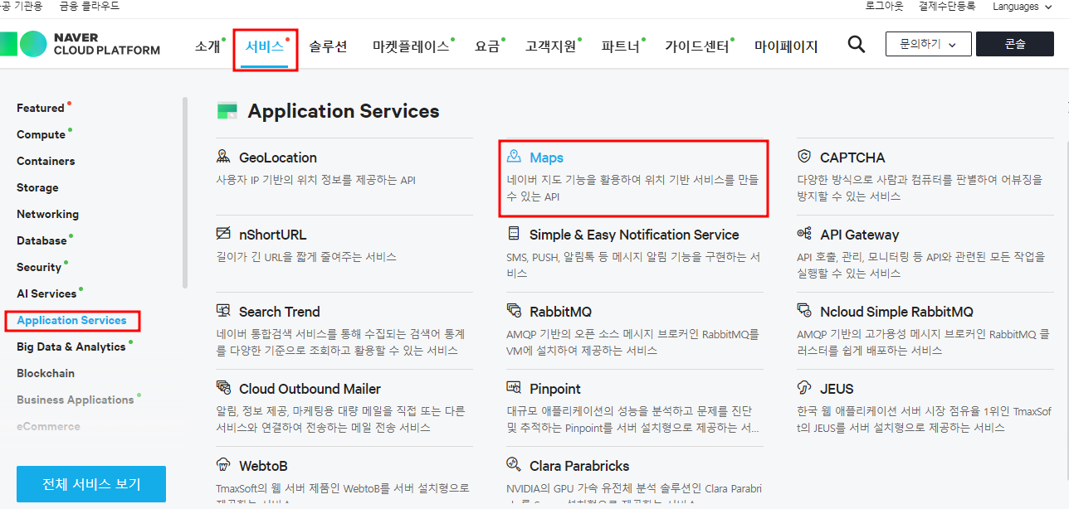Open the Search Trend service link
1069x509 pixels.
pos(280,312)
